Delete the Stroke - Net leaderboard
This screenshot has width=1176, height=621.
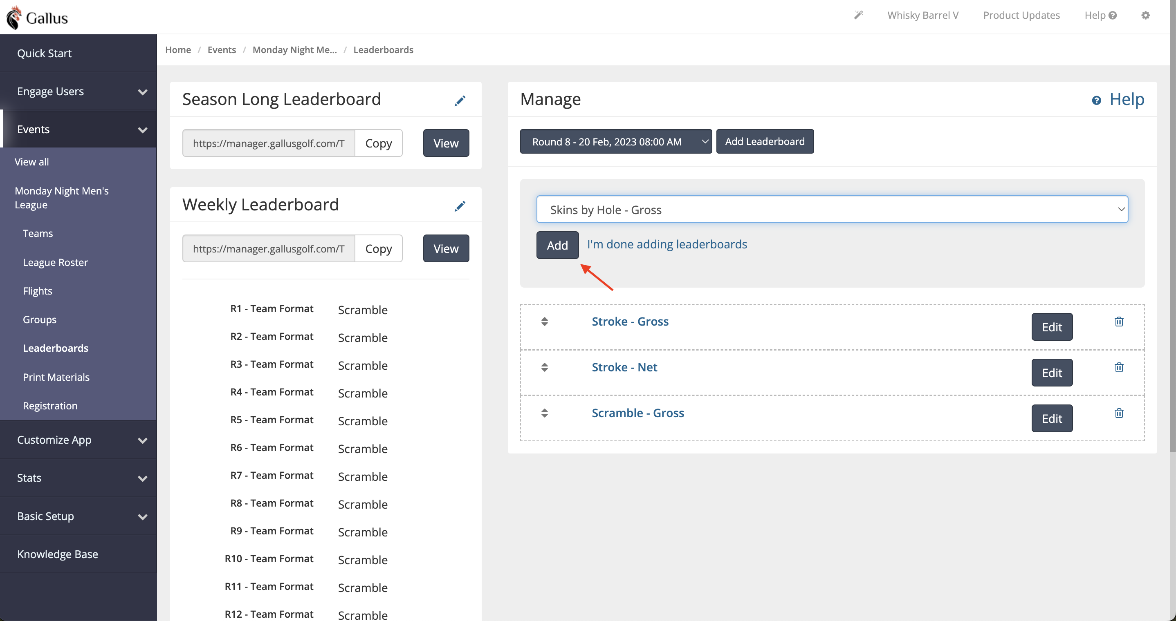pyautogui.click(x=1119, y=367)
